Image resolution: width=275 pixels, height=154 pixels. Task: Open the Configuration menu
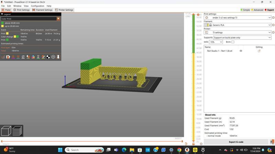point(37,6)
